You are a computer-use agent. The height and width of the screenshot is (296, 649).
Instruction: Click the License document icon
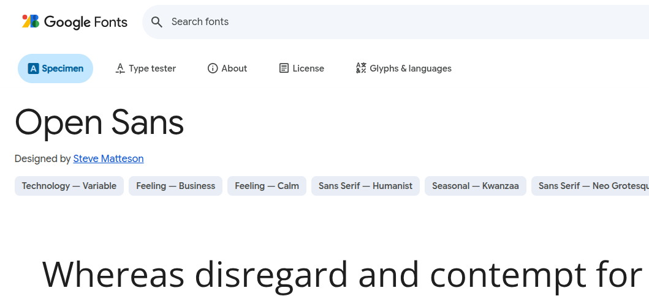(x=284, y=68)
